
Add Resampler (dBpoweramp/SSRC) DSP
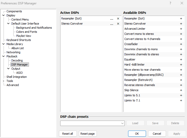pyautogui.click(x=181, y=75)
